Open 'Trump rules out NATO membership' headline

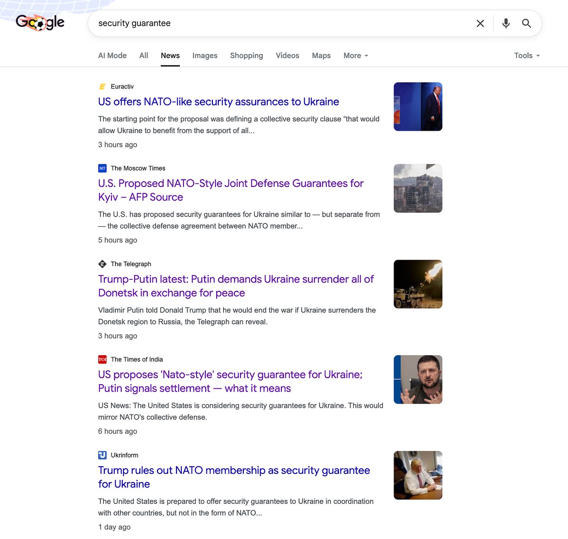coord(234,477)
